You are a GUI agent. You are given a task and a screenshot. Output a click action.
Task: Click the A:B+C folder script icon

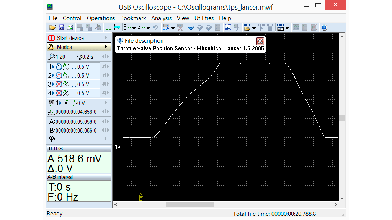(247, 27)
